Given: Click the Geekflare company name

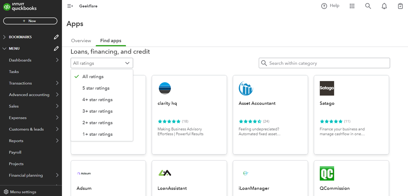Looking at the screenshot, I should pyautogui.click(x=88, y=6).
